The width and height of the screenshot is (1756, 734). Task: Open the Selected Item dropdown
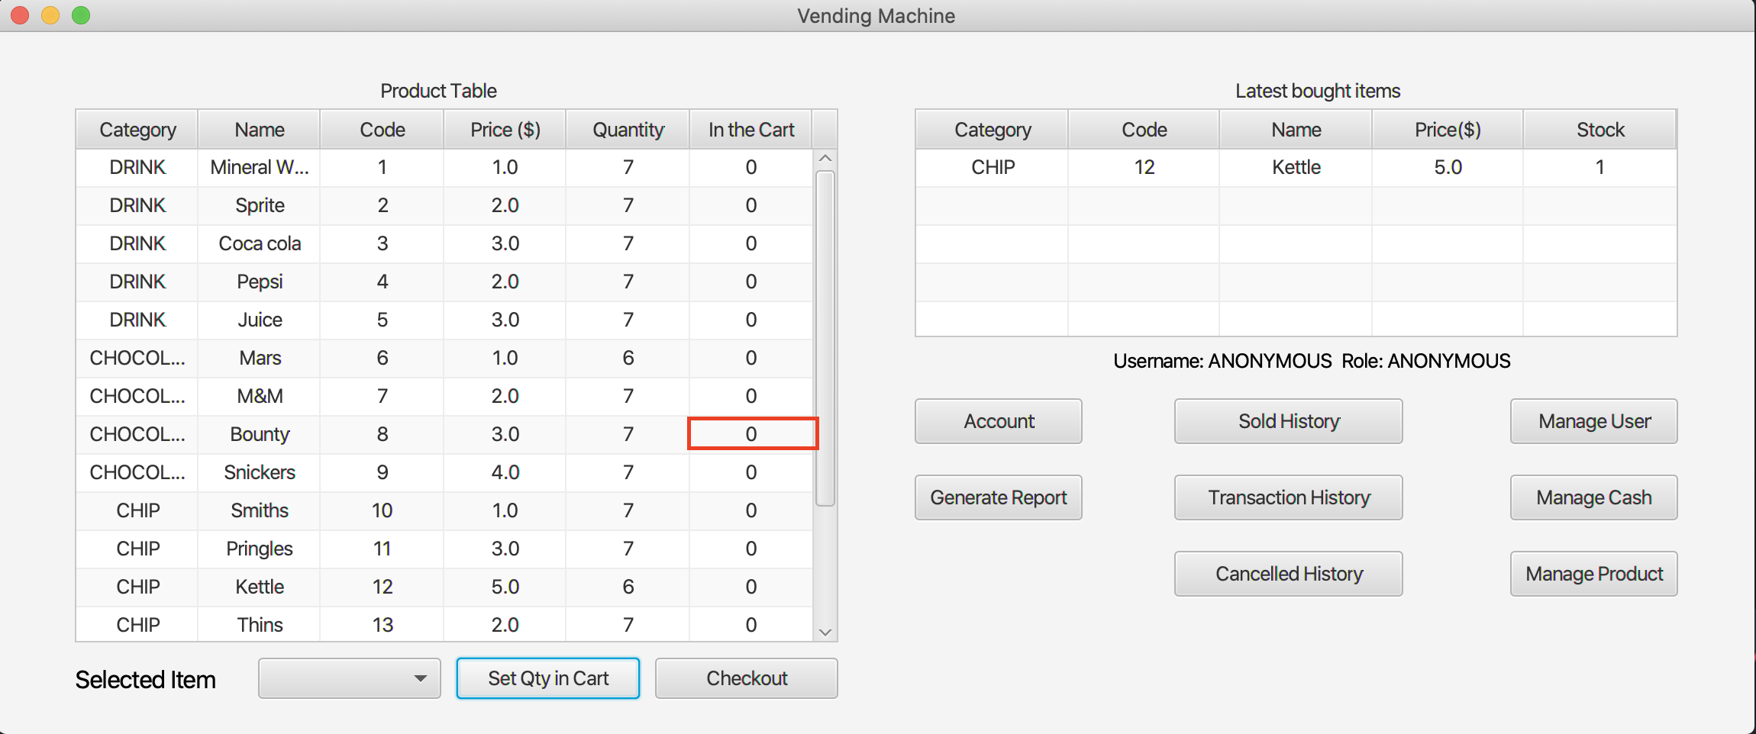tap(350, 678)
